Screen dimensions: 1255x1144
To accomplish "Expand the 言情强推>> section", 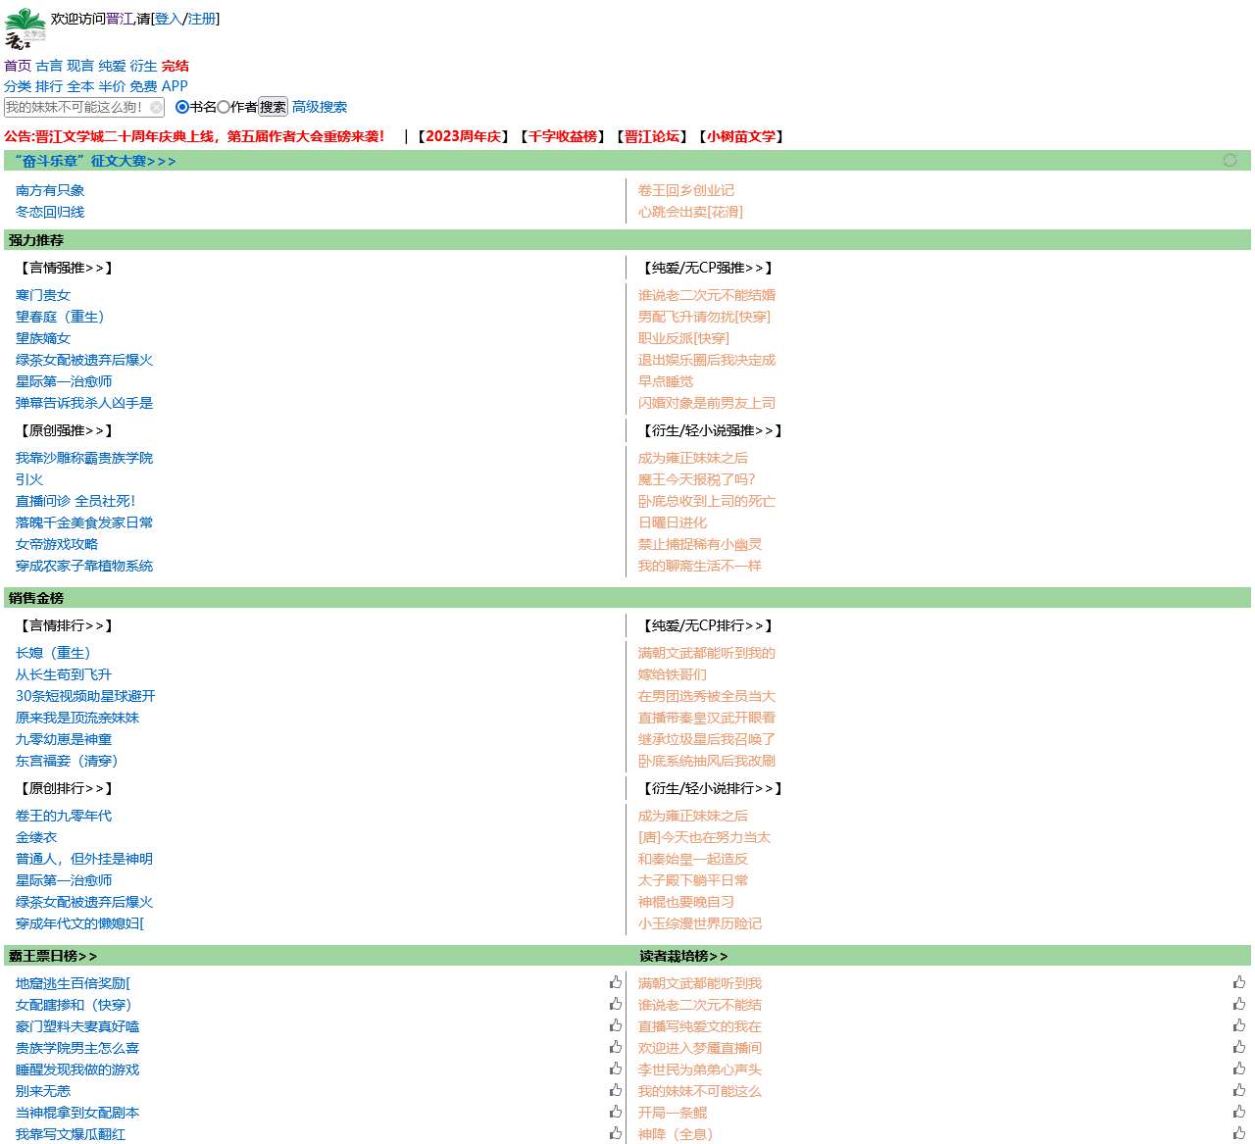I will (67, 268).
